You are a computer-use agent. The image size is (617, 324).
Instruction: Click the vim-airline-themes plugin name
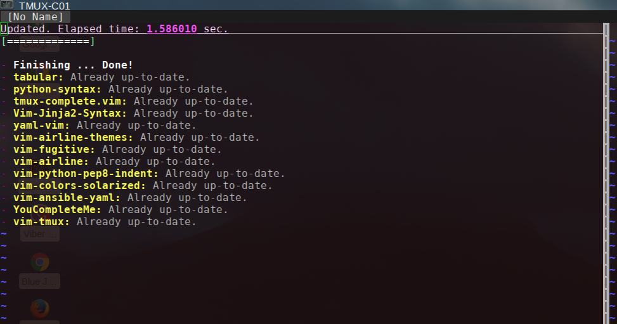[73, 138]
